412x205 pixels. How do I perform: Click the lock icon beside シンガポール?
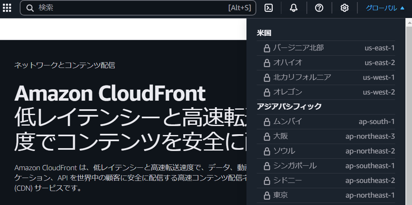[267, 166]
